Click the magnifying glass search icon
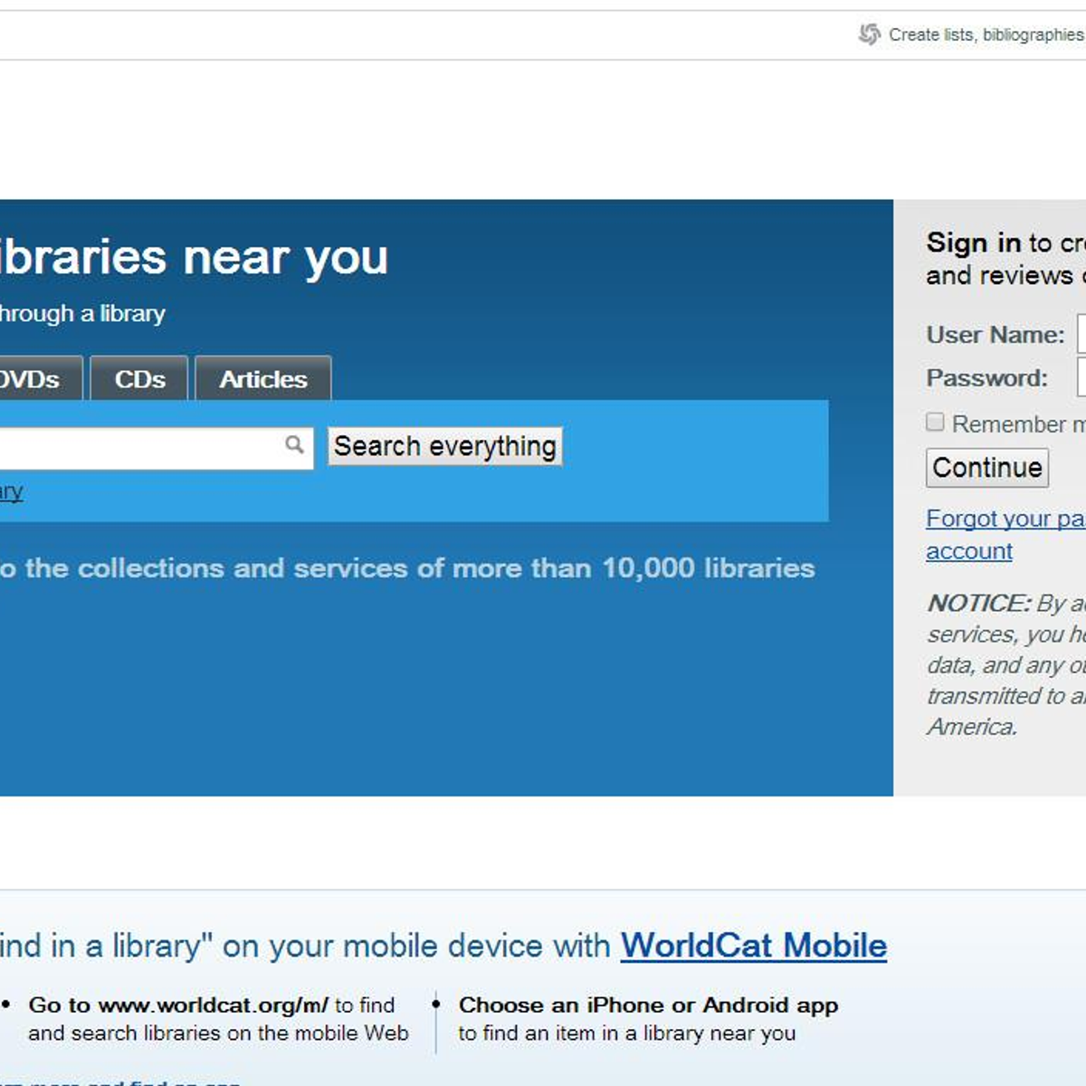 coord(293,445)
